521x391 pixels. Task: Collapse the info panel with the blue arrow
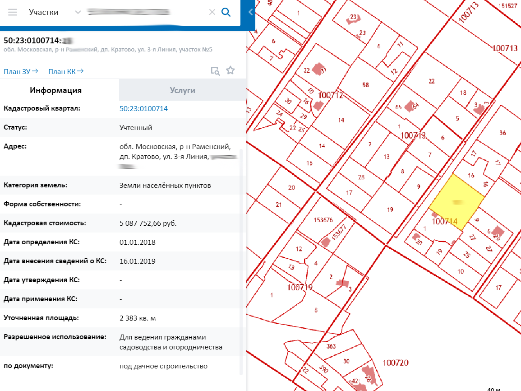tap(251, 12)
